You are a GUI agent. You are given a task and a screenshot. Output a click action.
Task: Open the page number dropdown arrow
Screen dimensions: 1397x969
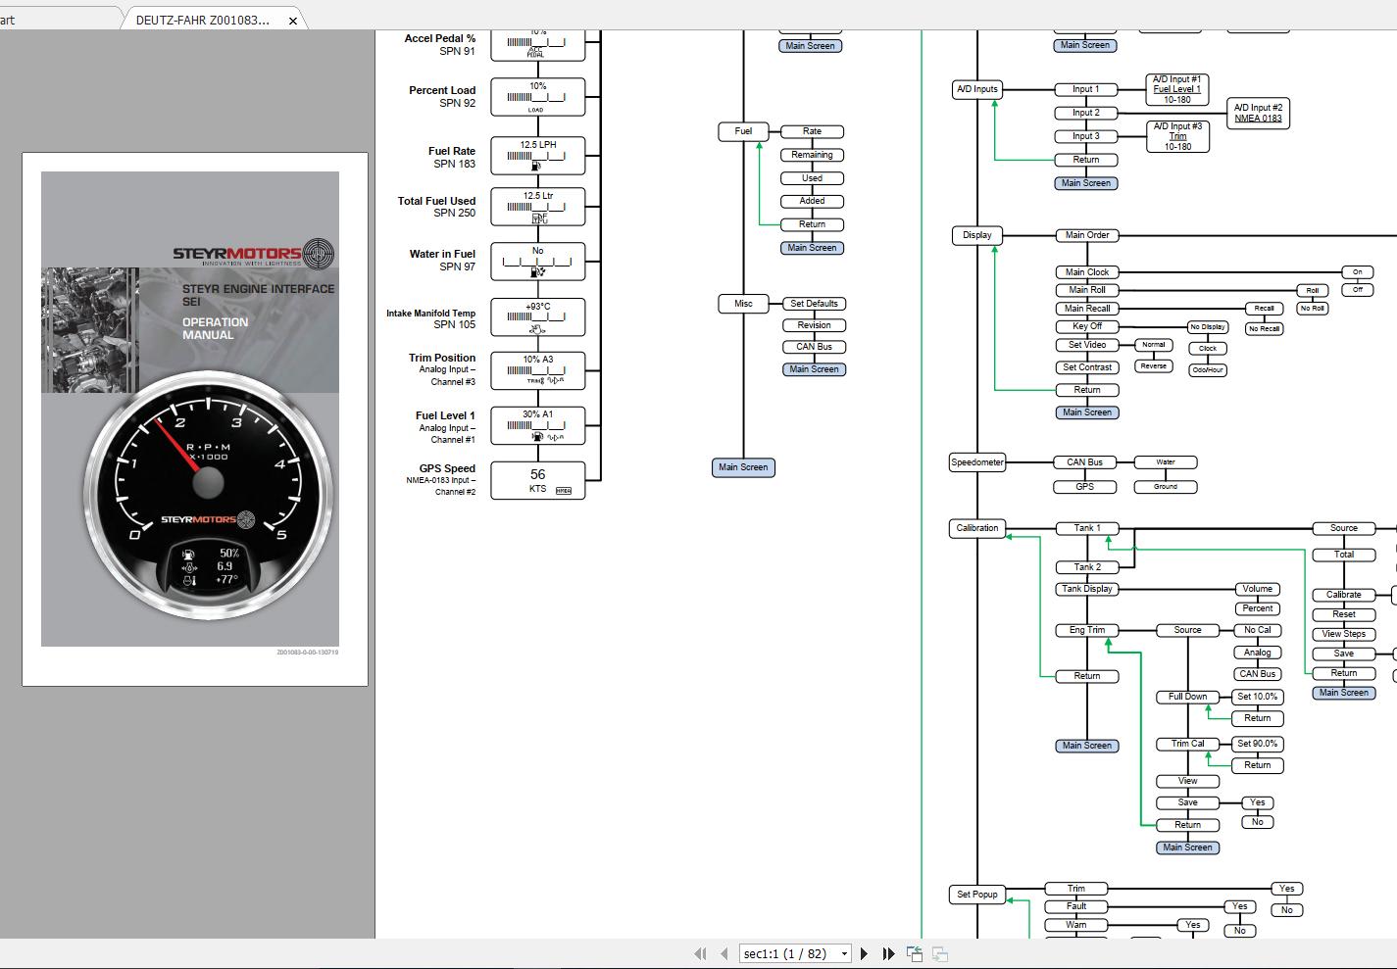coord(844,953)
